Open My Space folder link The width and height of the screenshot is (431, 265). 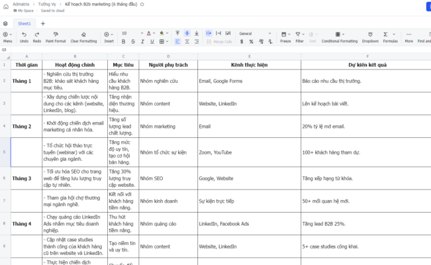[23, 11]
